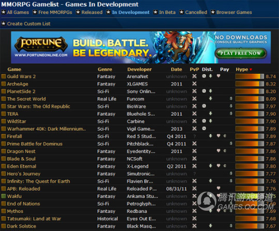
Task: Open Star Wars: The Old Republic link
Action: point(38,106)
